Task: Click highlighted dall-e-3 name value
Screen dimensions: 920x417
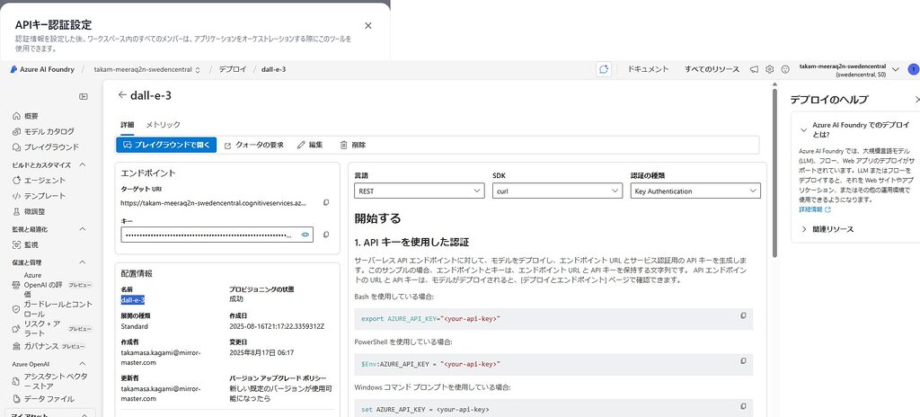Action: (133, 300)
